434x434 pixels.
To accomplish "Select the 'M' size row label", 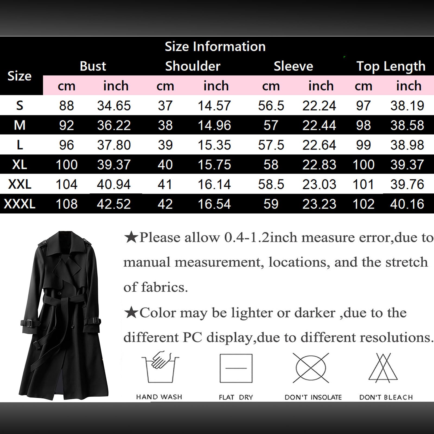I will click(20, 125).
